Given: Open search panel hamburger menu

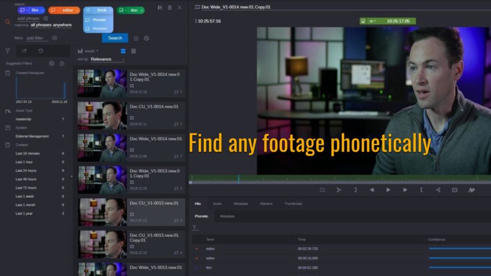Looking at the screenshot, I should pyautogui.click(x=170, y=8).
